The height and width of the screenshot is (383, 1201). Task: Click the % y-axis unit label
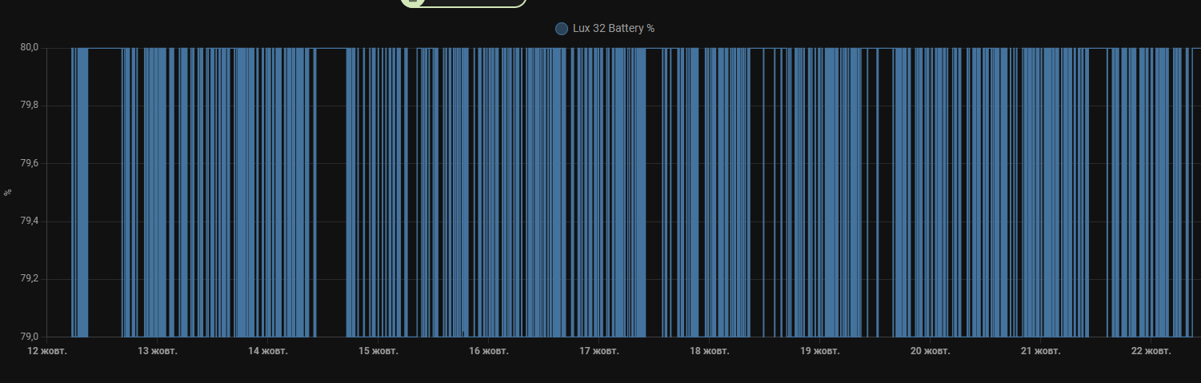click(x=8, y=193)
